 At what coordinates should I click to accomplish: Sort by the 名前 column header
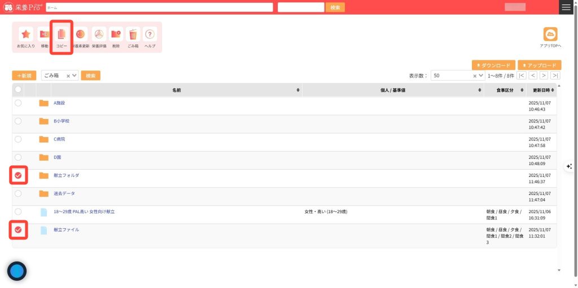click(177, 90)
